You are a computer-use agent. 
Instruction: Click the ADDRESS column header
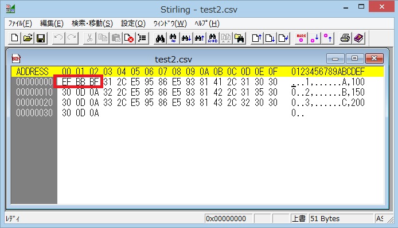tap(32, 72)
